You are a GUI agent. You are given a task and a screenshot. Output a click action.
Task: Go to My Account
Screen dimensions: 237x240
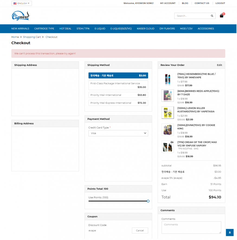[168, 3]
